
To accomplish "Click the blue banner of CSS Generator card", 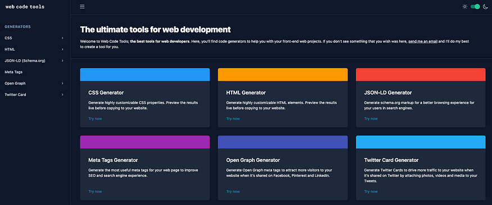I will point(145,74).
